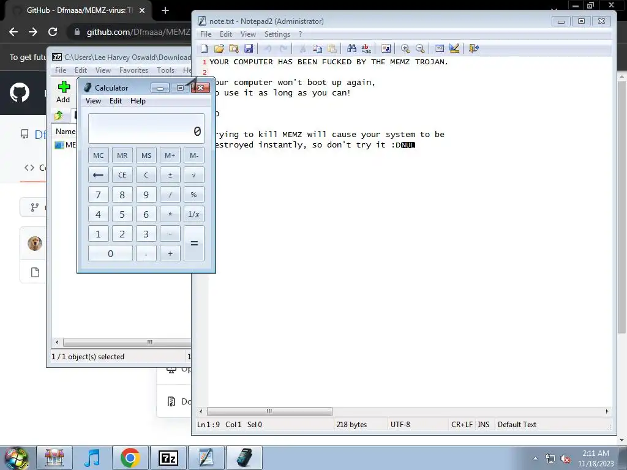Click the INS insert mode status entry

(x=484, y=425)
